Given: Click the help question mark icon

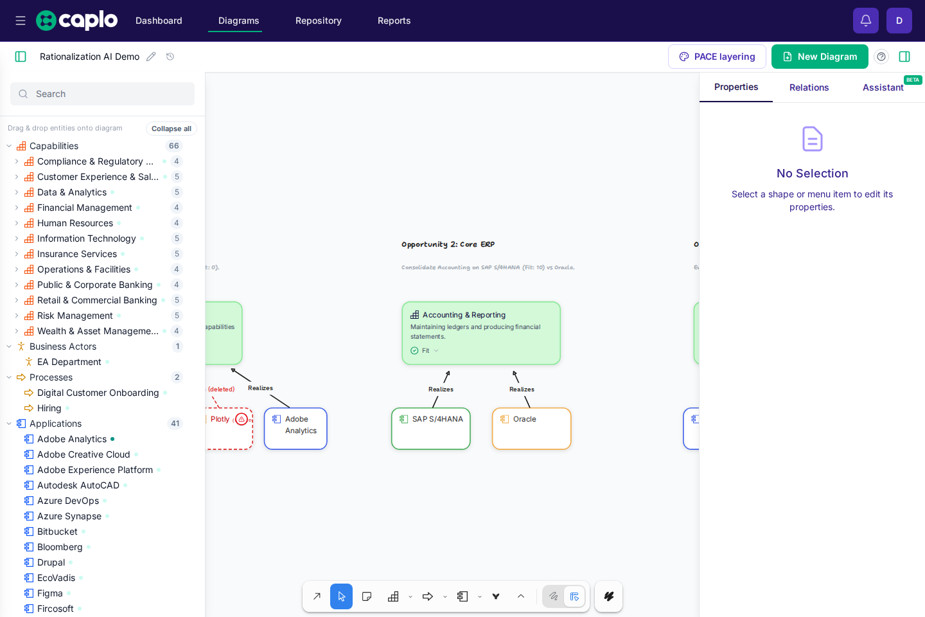Looking at the screenshot, I should (x=881, y=57).
